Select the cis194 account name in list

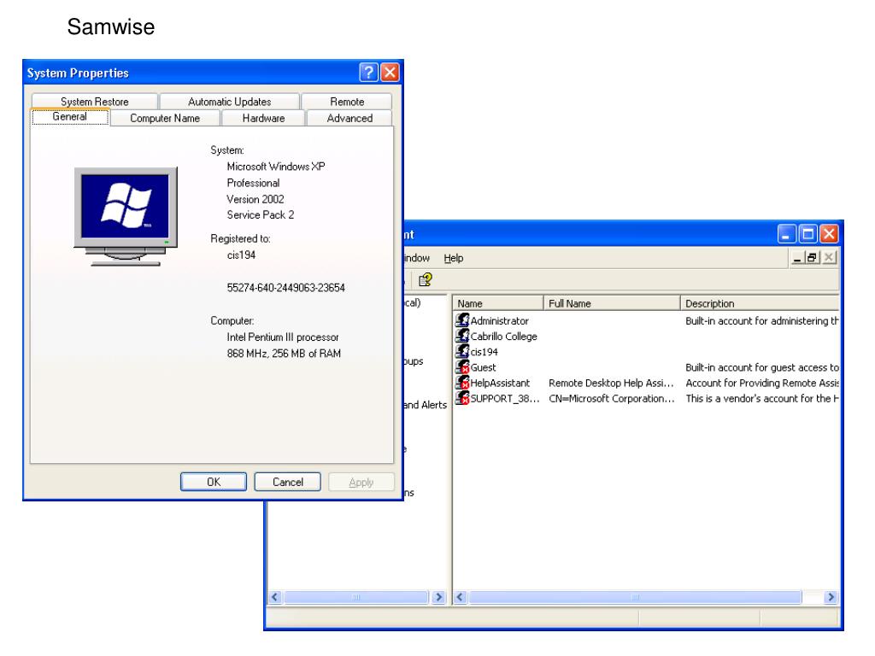click(x=484, y=352)
